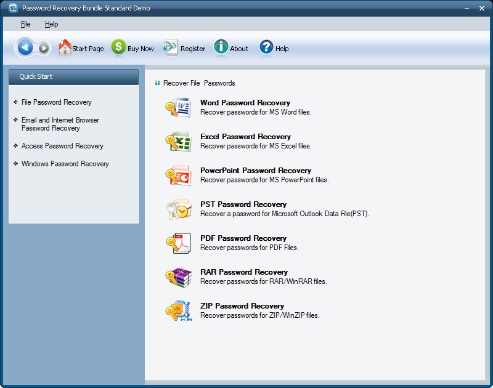Open PST Password Recovery for Outlook files

(242, 204)
